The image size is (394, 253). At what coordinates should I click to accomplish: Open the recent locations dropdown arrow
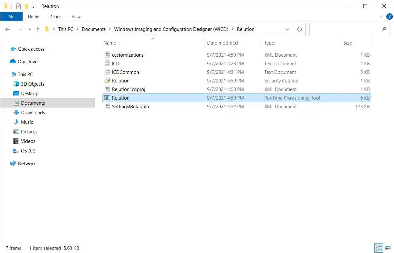click(30, 29)
